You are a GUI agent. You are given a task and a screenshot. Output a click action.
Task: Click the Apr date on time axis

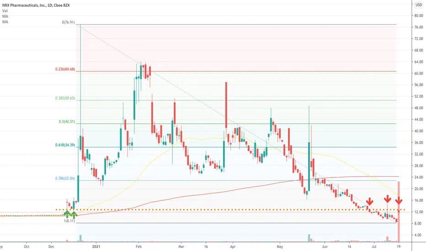click(x=233, y=246)
